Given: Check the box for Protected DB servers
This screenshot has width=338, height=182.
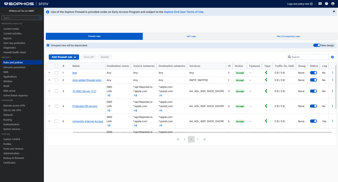Looking at the screenshot, I should click(57, 106).
